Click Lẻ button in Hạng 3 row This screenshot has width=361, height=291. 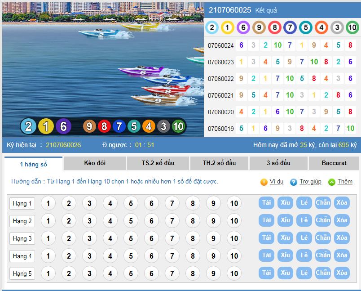tap(304, 237)
